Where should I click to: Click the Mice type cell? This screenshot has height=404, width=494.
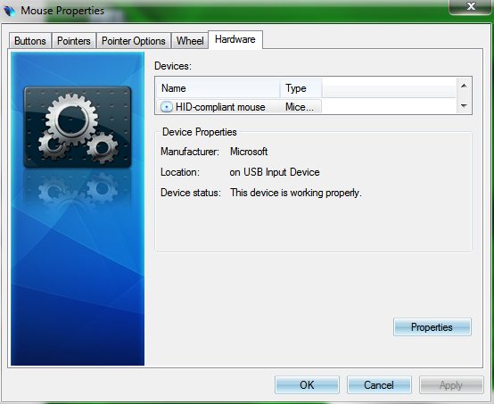(300, 107)
